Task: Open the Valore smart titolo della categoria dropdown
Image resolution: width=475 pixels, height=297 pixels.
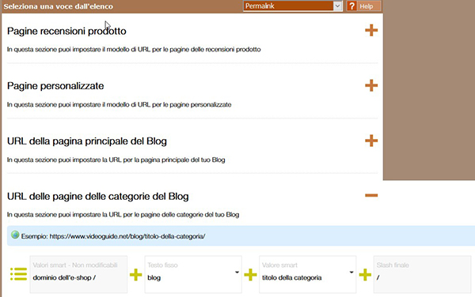Action: pyautogui.click(x=351, y=273)
